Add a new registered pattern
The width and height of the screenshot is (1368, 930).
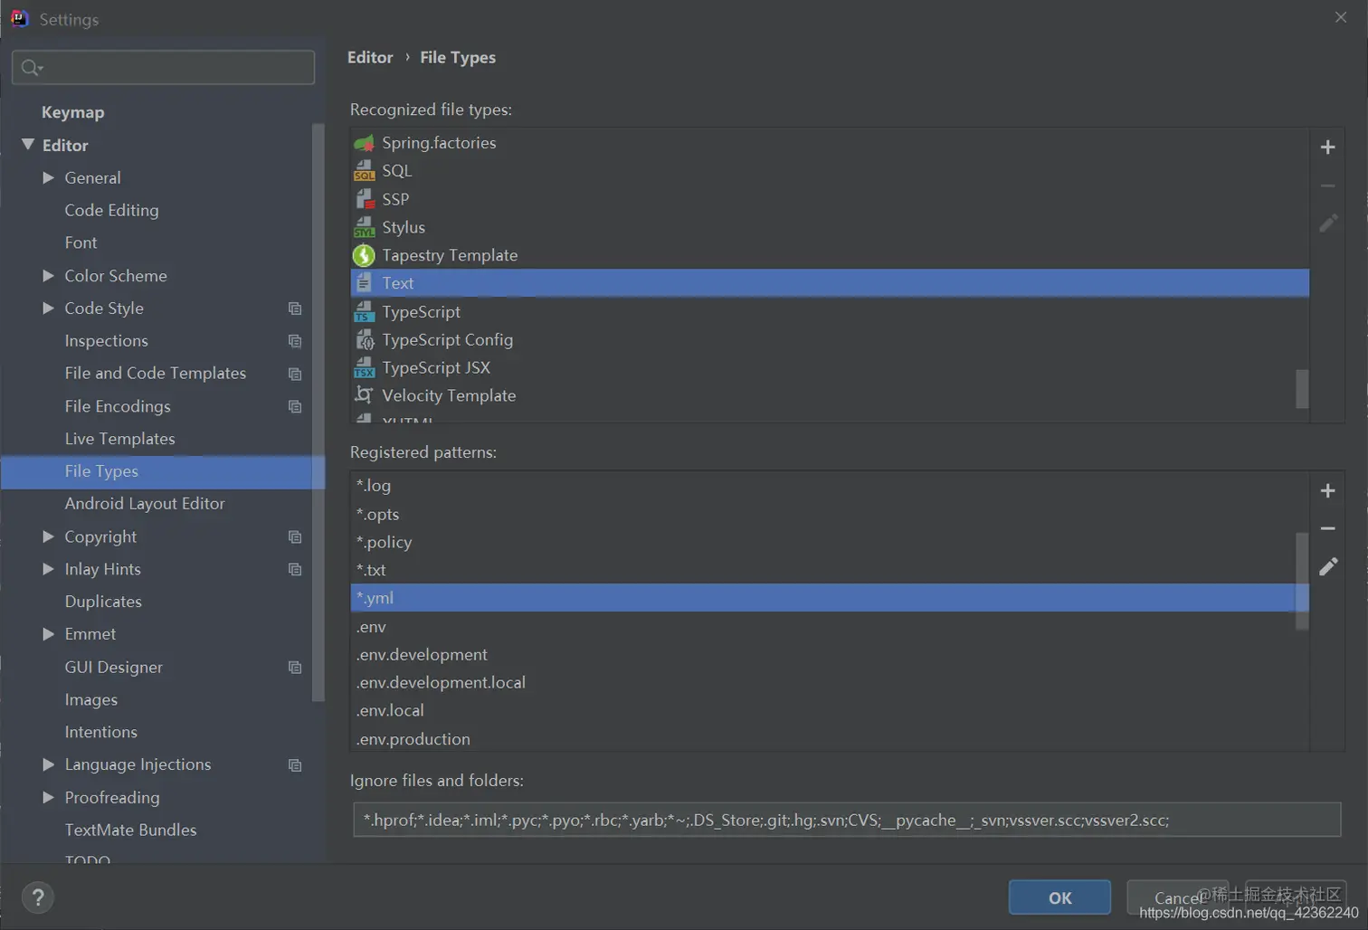[x=1327, y=490]
